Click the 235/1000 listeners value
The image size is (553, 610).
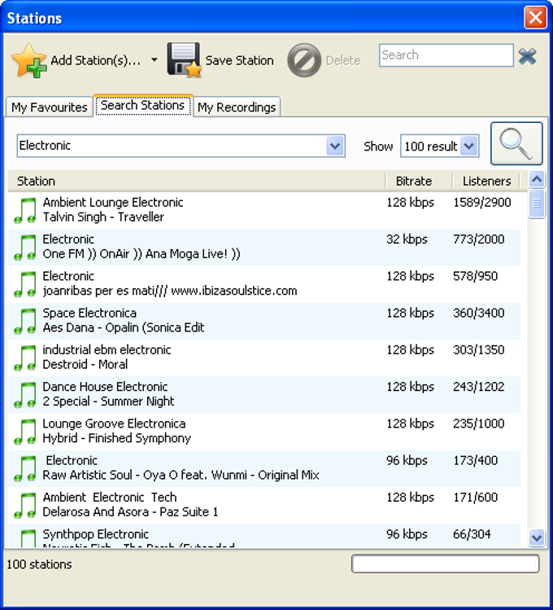pos(478,423)
